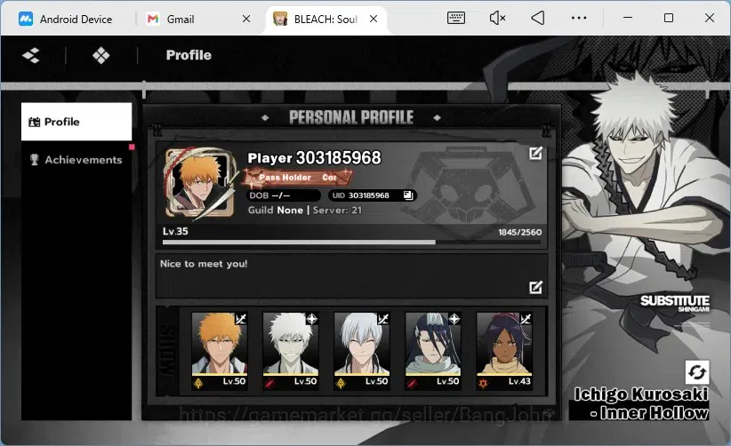Click red attribute icon on Hollow Ichigo card
The width and height of the screenshot is (731, 446).
(270, 383)
